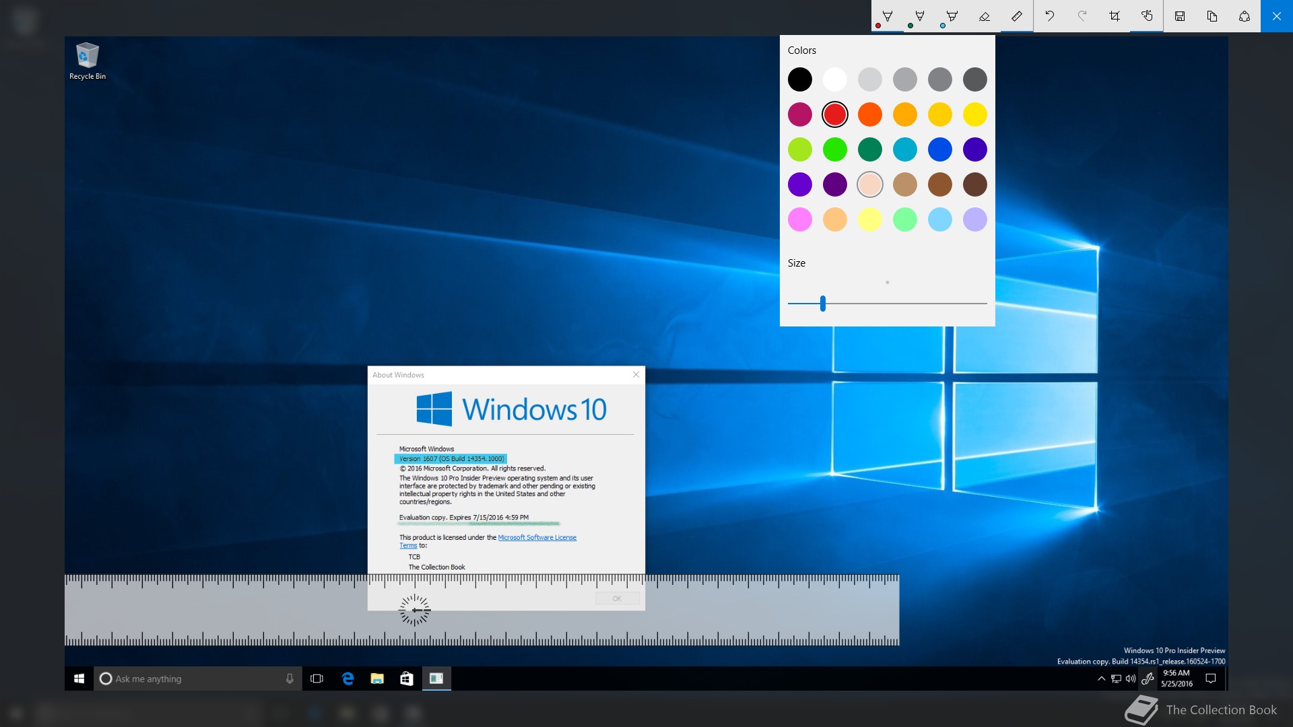Select the raspberry magenta swatch
This screenshot has height=727, width=1293.
tap(800, 114)
